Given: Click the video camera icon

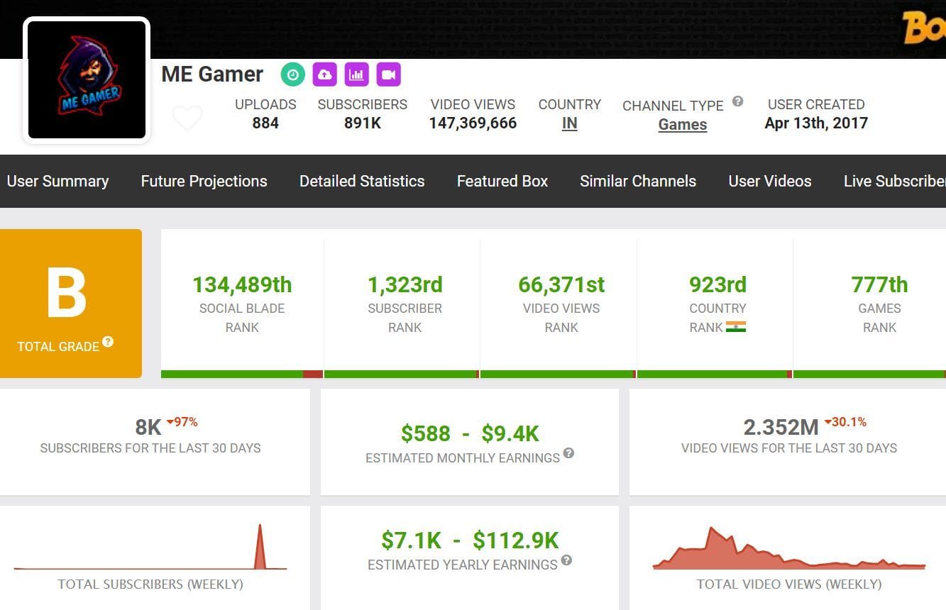Looking at the screenshot, I should [389, 74].
